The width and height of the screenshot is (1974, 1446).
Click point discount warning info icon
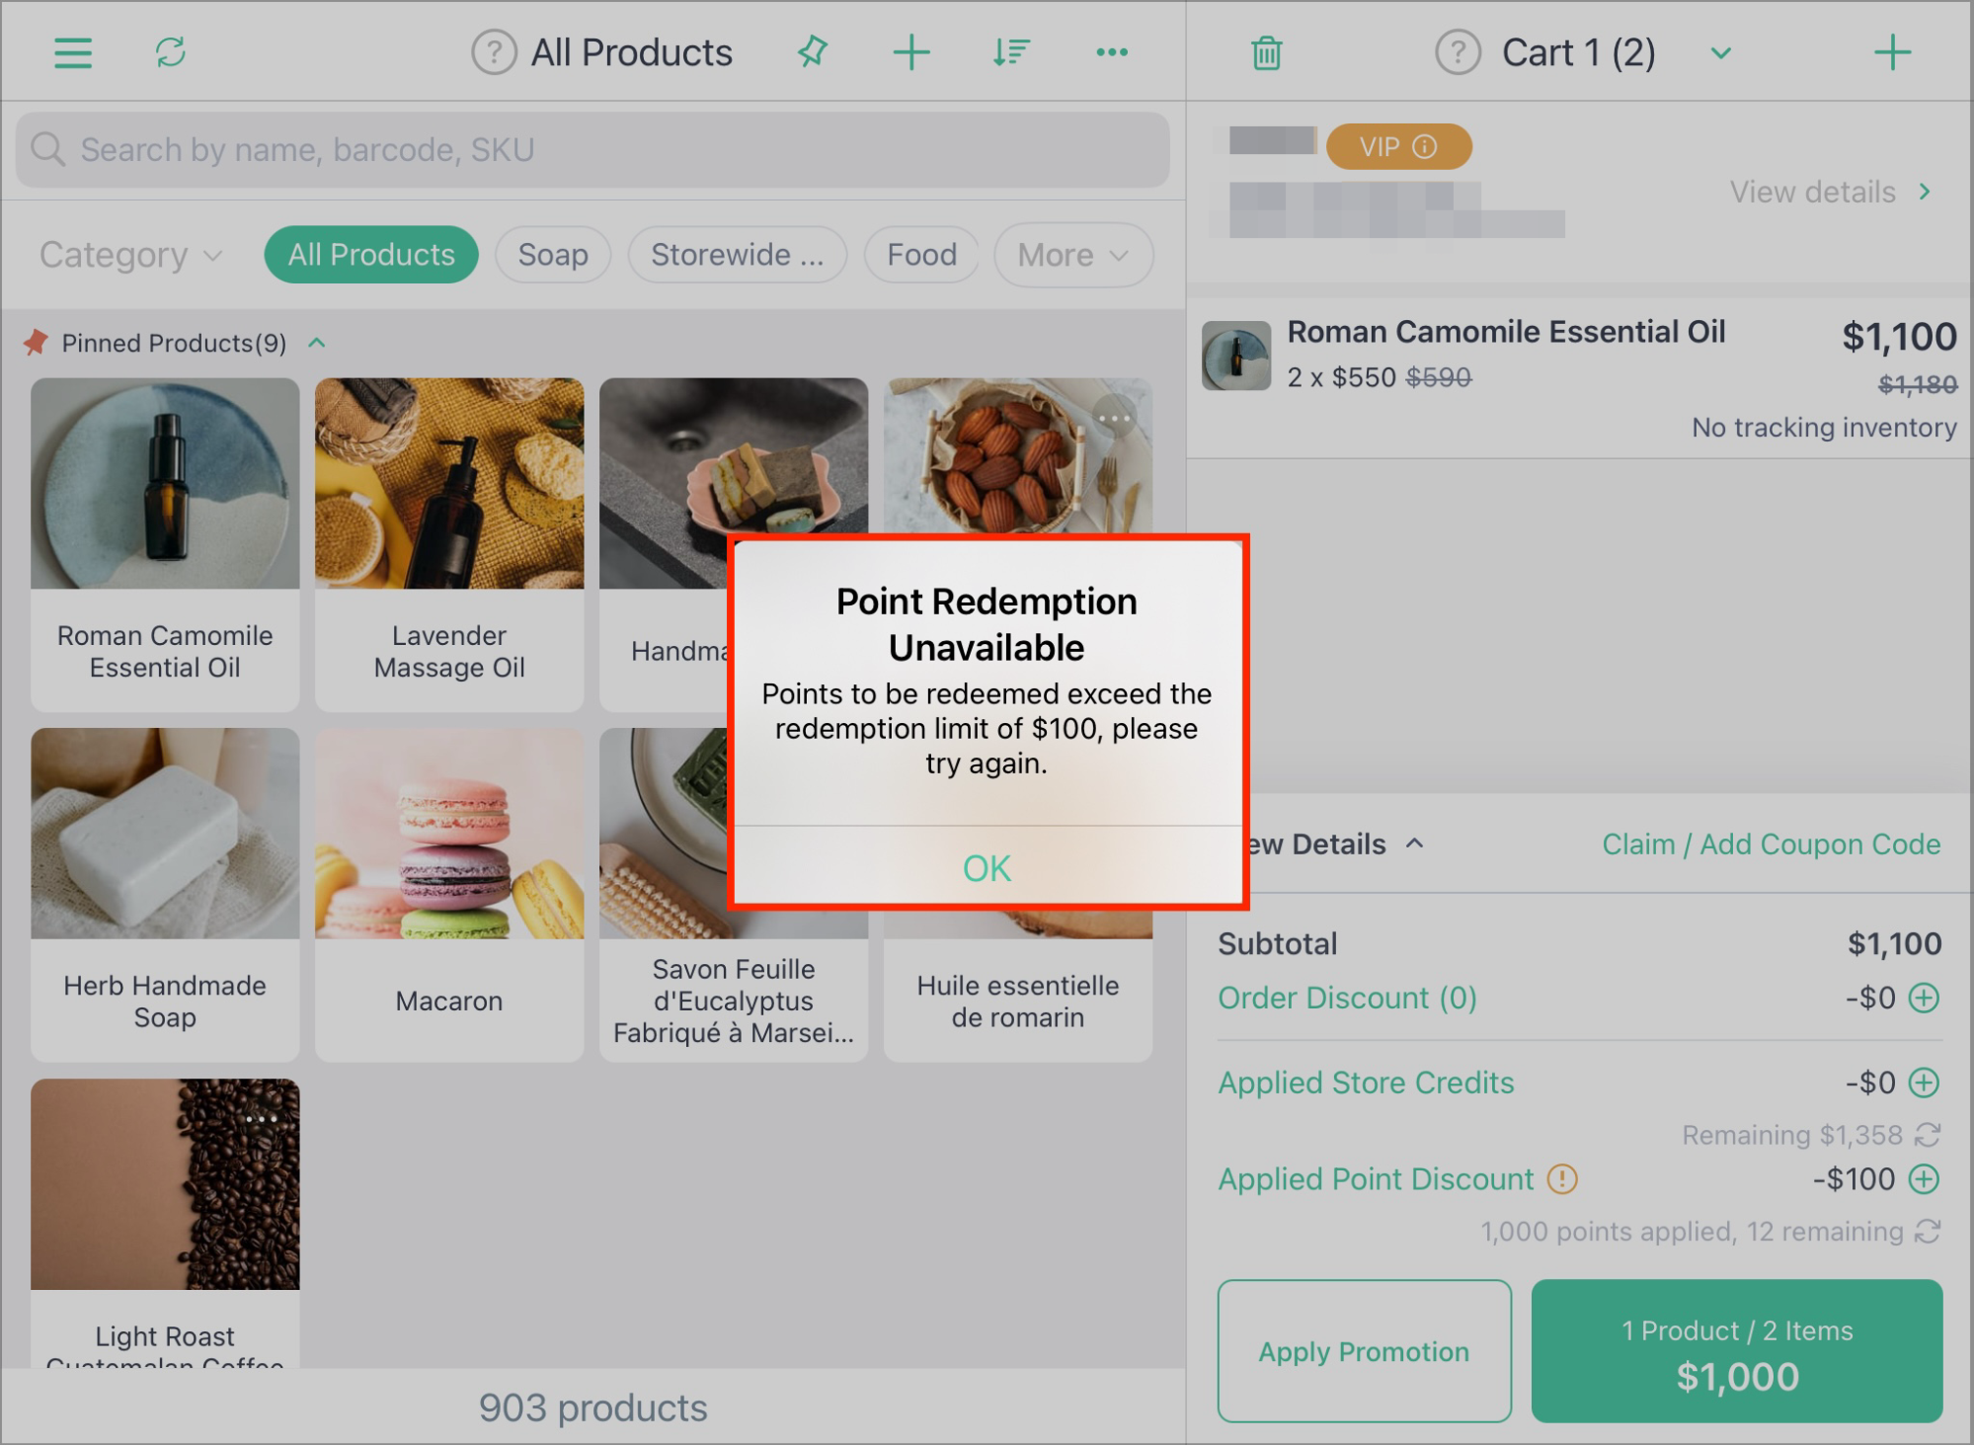pos(1562,1178)
